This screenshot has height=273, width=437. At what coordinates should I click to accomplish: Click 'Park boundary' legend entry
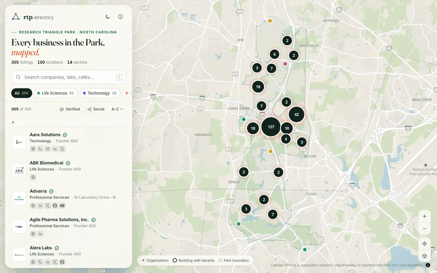click(233, 261)
